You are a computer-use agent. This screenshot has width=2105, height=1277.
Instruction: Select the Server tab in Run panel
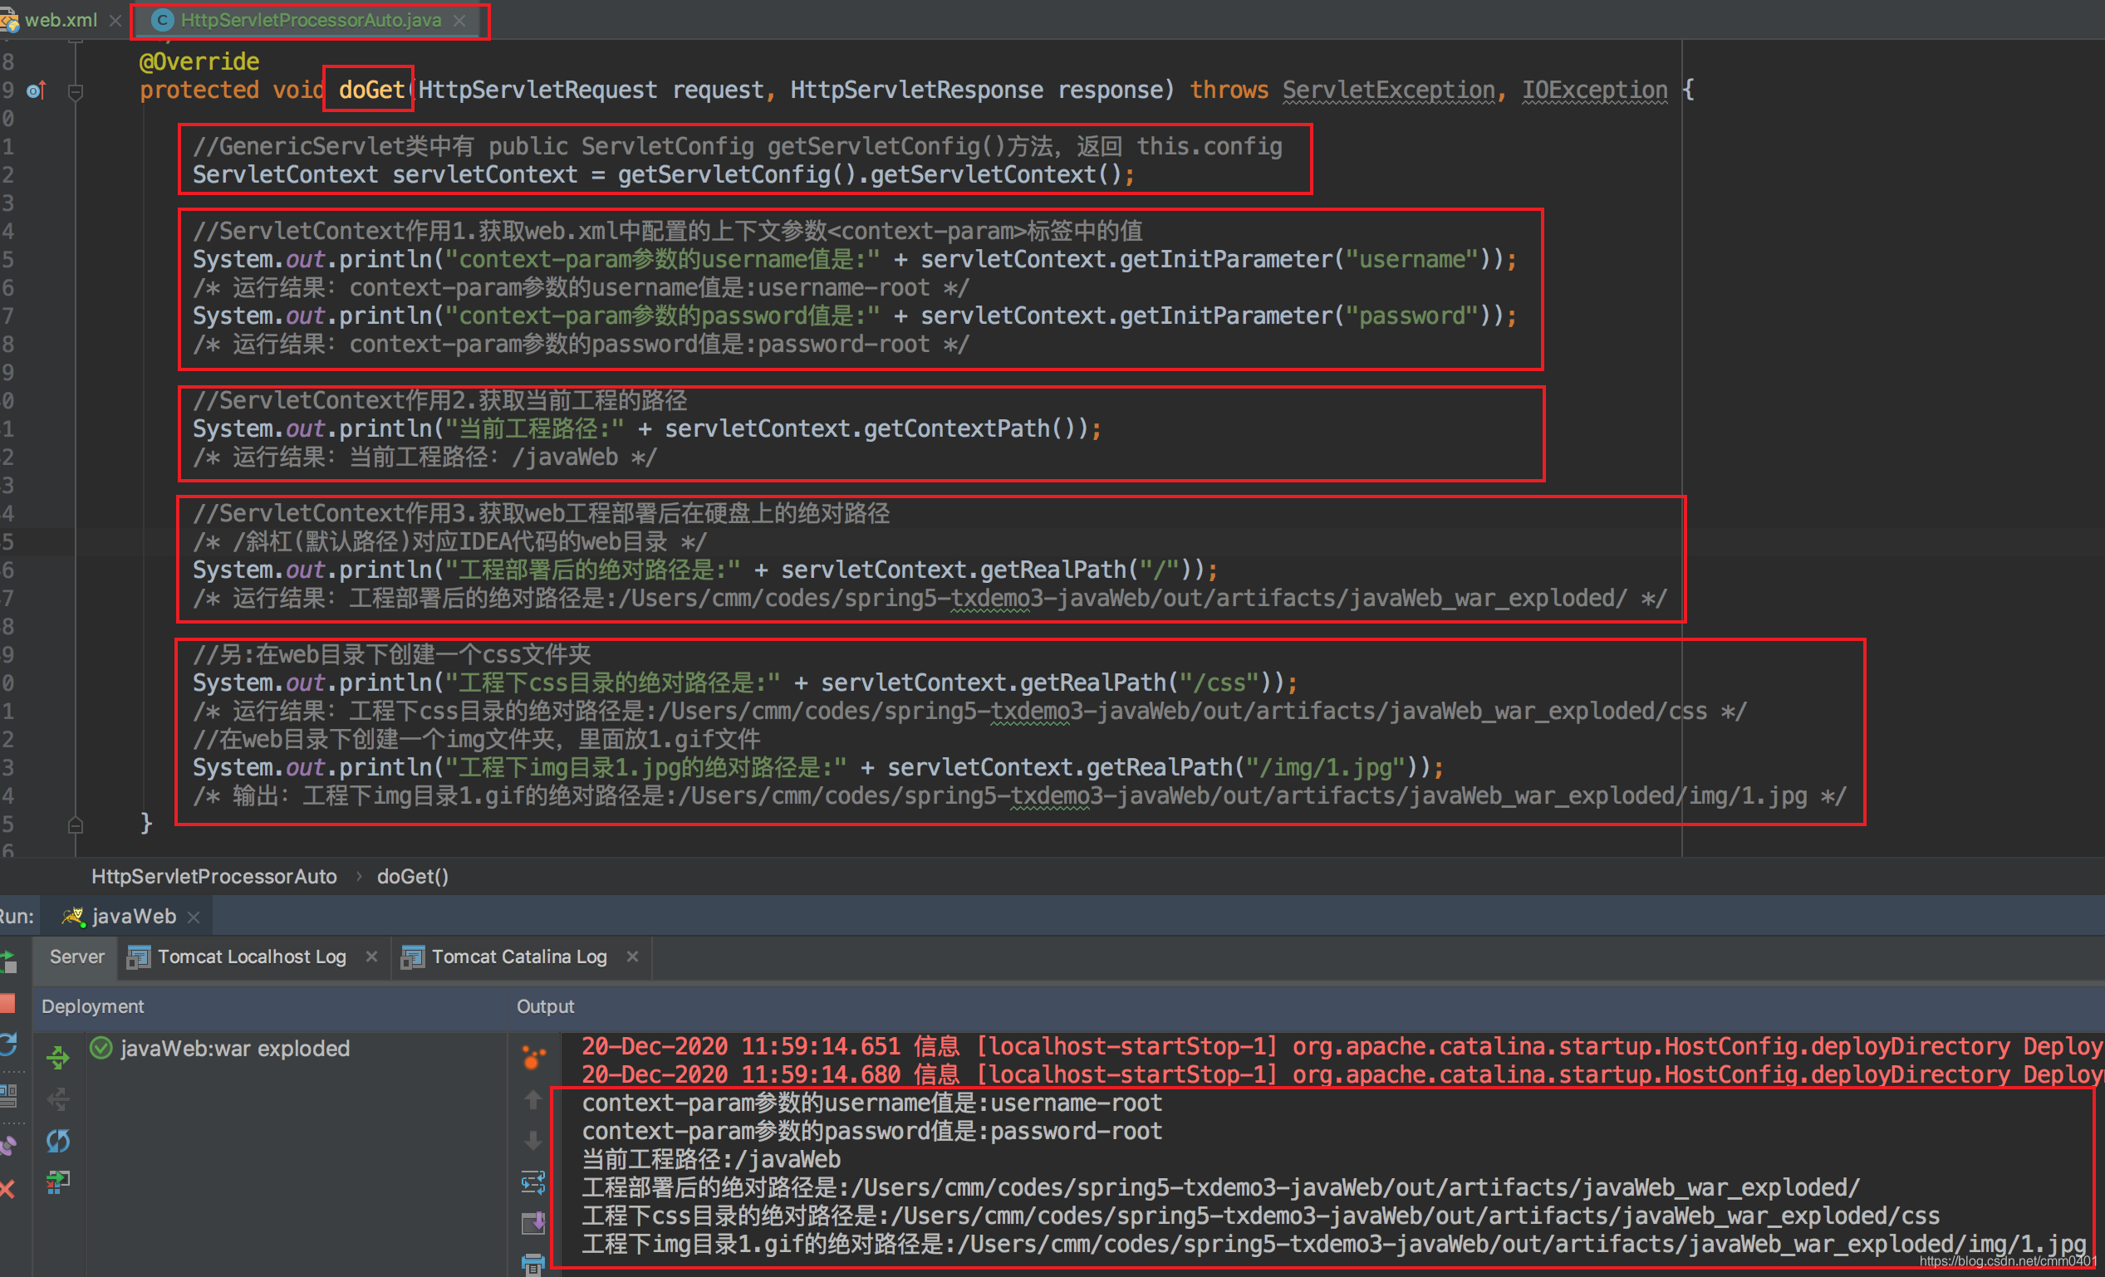pos(77,957)
